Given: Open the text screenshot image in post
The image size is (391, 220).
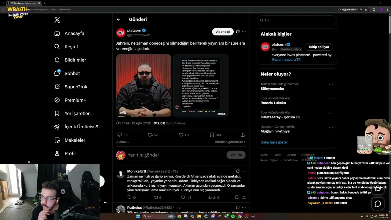Looking at the screenshot, I should [201, 86].
